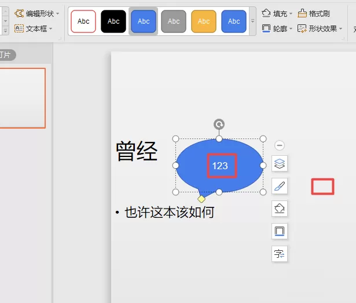Click the Edit Shape (编辑形状) icon
The image size is (356, 303).
(19, 13)
